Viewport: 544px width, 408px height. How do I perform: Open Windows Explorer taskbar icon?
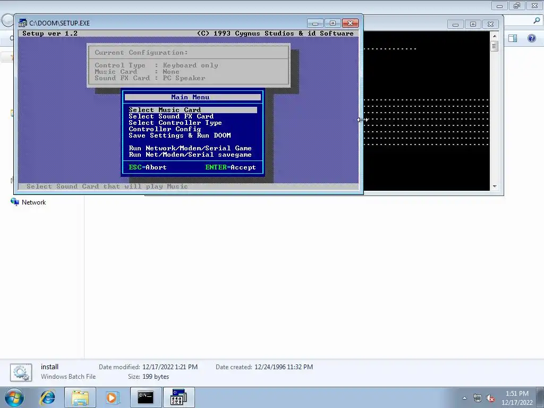80,397
